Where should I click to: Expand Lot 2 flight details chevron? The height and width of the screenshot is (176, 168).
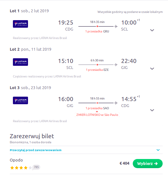pyautogui.click(x=152, y=69)
